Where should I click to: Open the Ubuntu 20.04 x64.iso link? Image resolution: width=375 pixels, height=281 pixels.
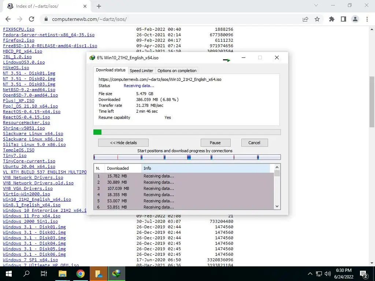(29, 166)
